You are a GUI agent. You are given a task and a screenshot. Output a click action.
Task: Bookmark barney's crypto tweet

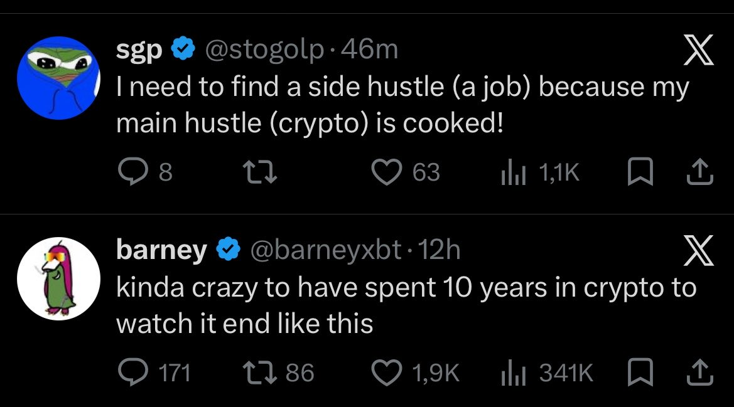(640, 373)
